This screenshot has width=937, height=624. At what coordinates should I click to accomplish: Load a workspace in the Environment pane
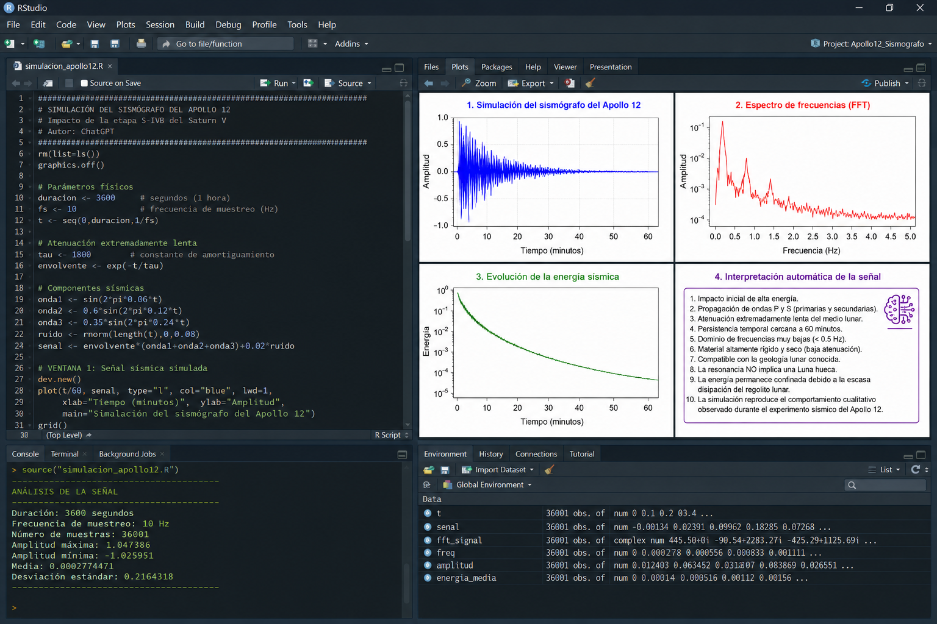click(429, 470)
